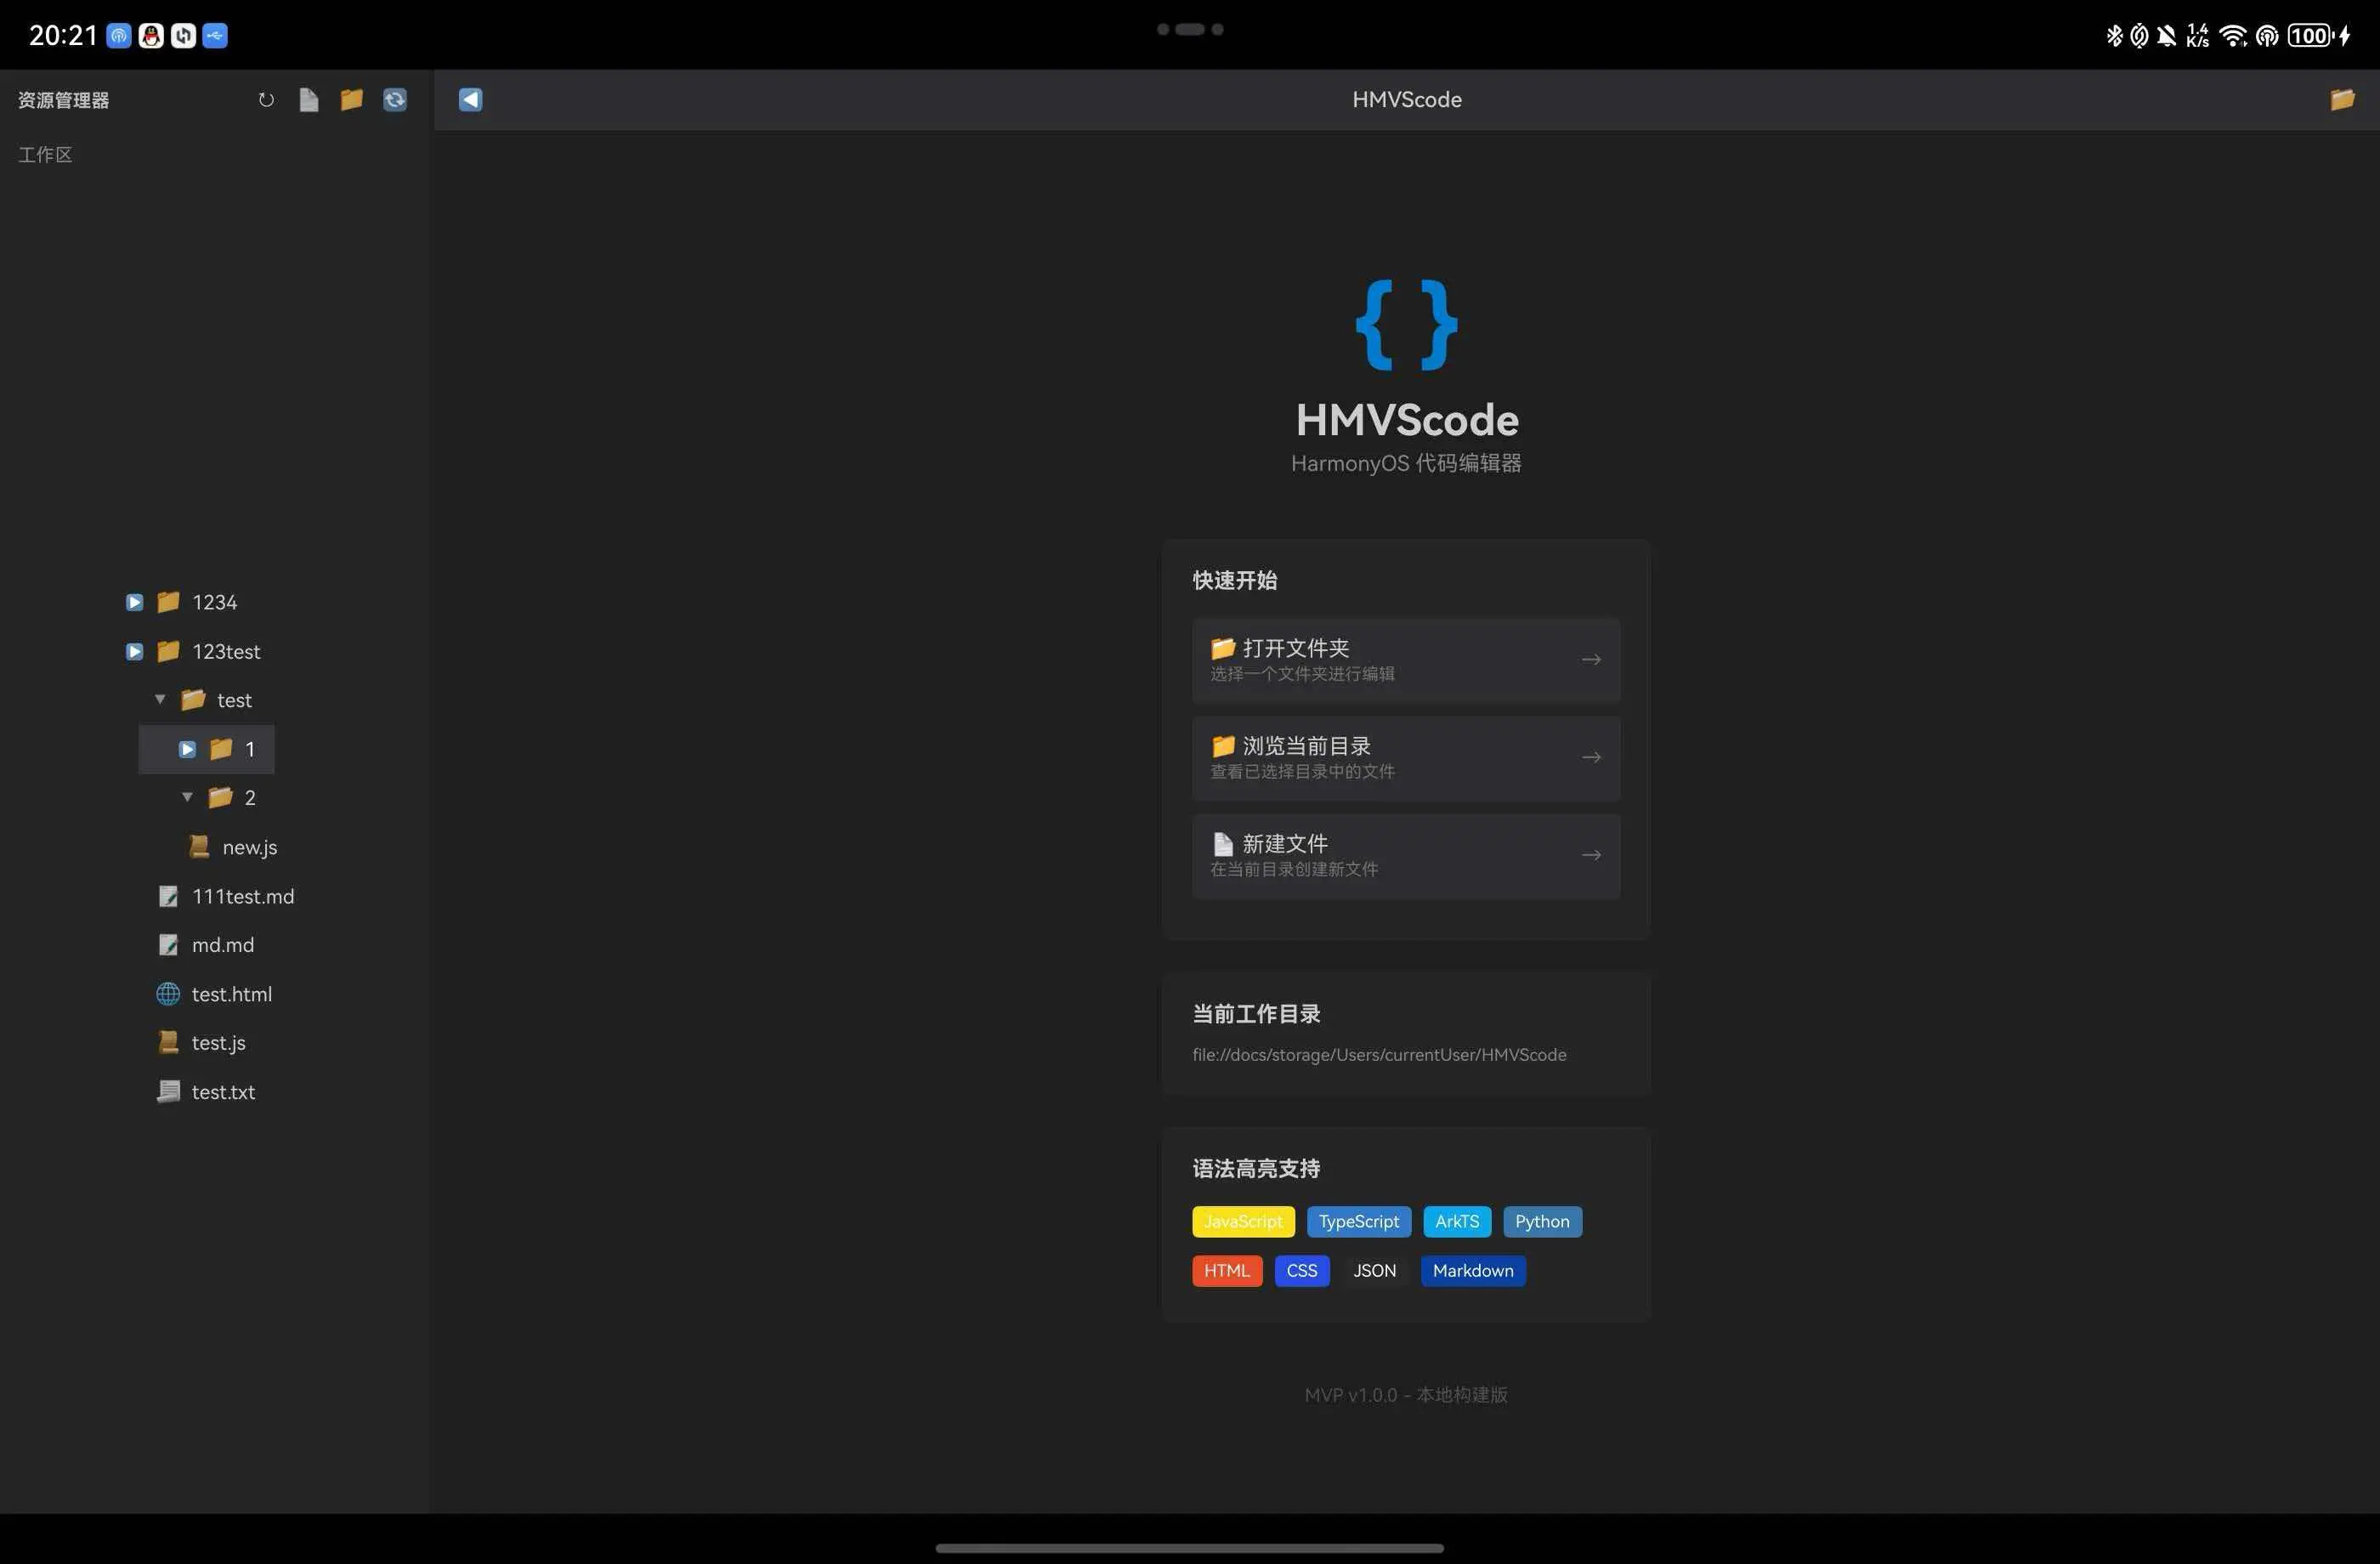Click the yellow JavaScript language tag

pyautogui.click(x=1242, y=1222)
